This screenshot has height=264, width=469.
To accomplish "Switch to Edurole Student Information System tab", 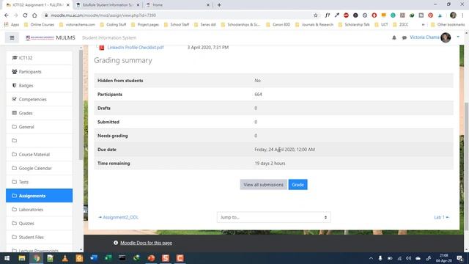I will 108,5.
